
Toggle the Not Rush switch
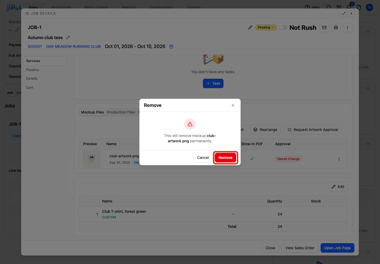pos(283,27)
